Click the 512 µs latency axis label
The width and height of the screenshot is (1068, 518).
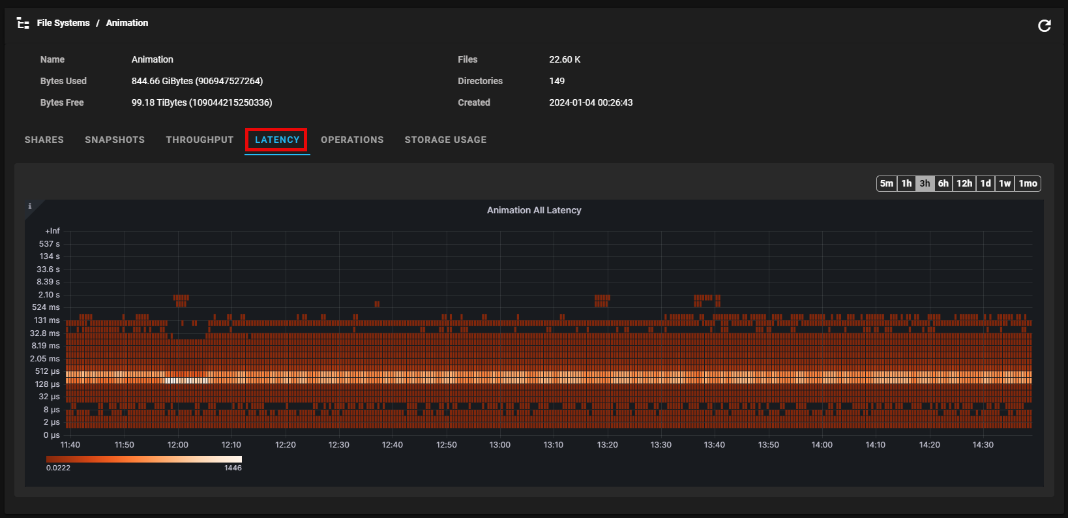(x=48, y=371)
